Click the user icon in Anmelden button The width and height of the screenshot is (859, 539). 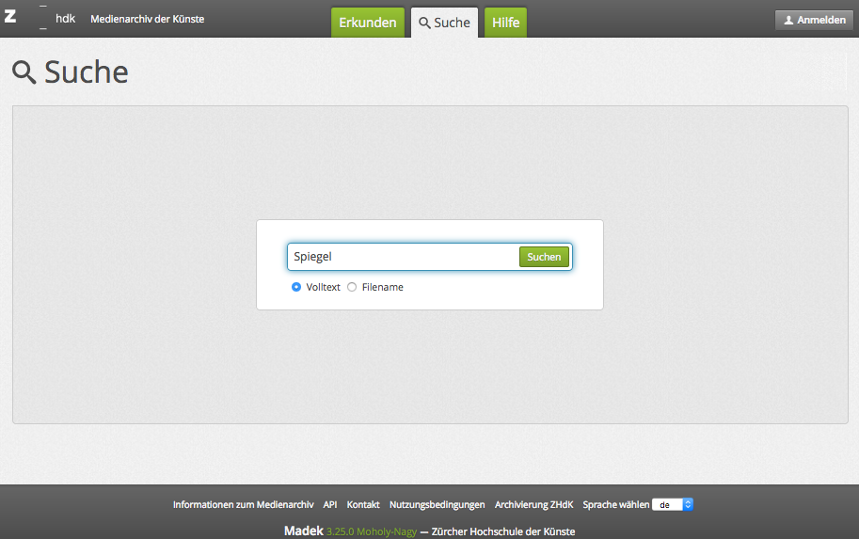[x=788, y=20]
